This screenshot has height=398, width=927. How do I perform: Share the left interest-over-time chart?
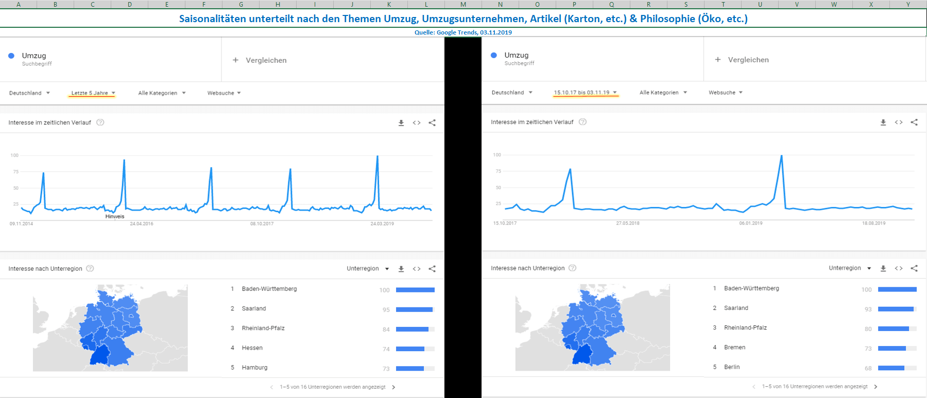pos(432,123)
